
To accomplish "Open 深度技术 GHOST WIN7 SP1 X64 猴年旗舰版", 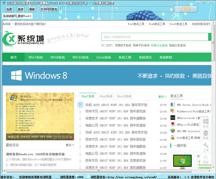I will [x=116, y=118].
